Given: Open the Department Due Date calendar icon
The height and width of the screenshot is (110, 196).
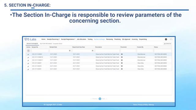Looking at the screenshot, I should 92,51.
